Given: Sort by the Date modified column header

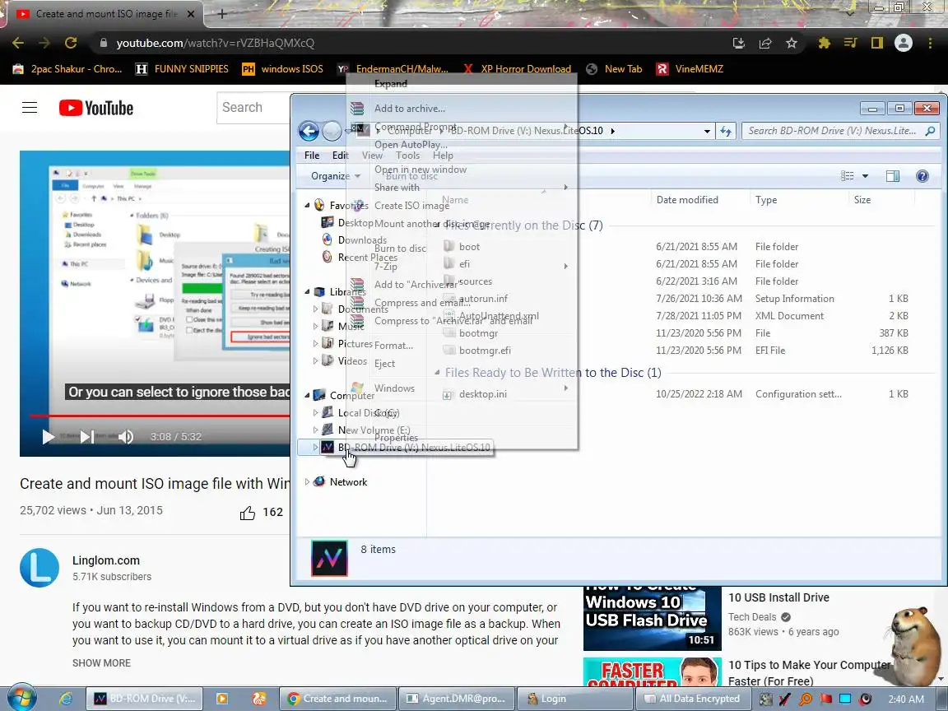Looking at the screenshot, I should [x=687, y=200].
